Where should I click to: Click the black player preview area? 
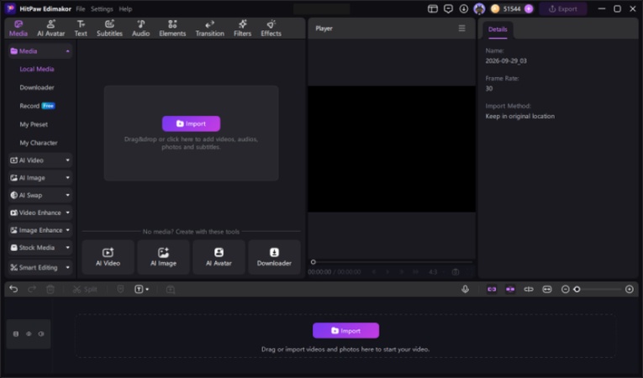pos(392,149)
